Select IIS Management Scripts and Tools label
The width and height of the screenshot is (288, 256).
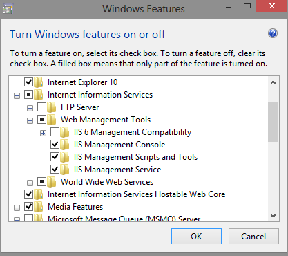pyautogui.click(x=135, y=157)
